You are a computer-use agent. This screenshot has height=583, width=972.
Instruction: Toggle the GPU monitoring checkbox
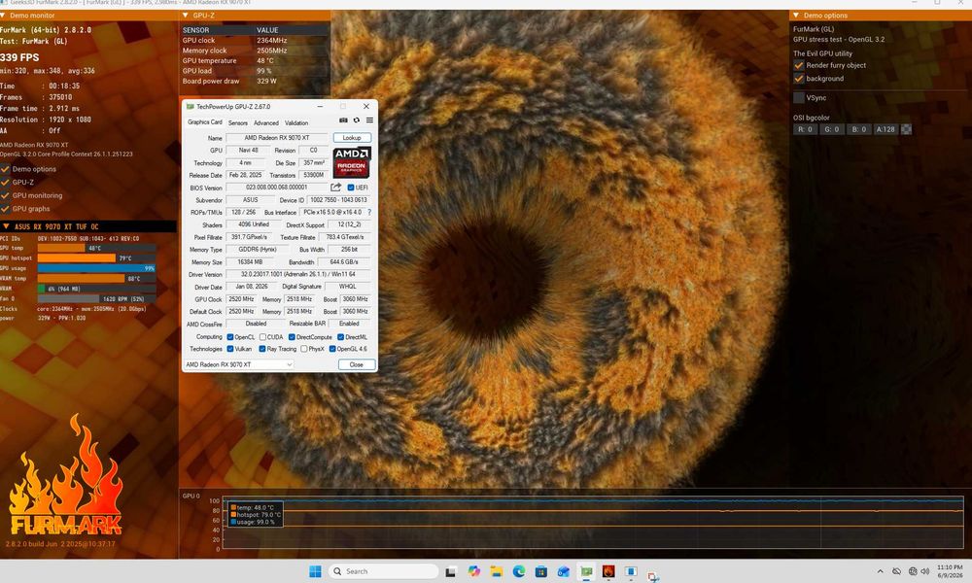pos(5,195)
